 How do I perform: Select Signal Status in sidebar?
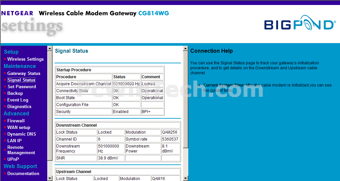click(x=21, y=80)
